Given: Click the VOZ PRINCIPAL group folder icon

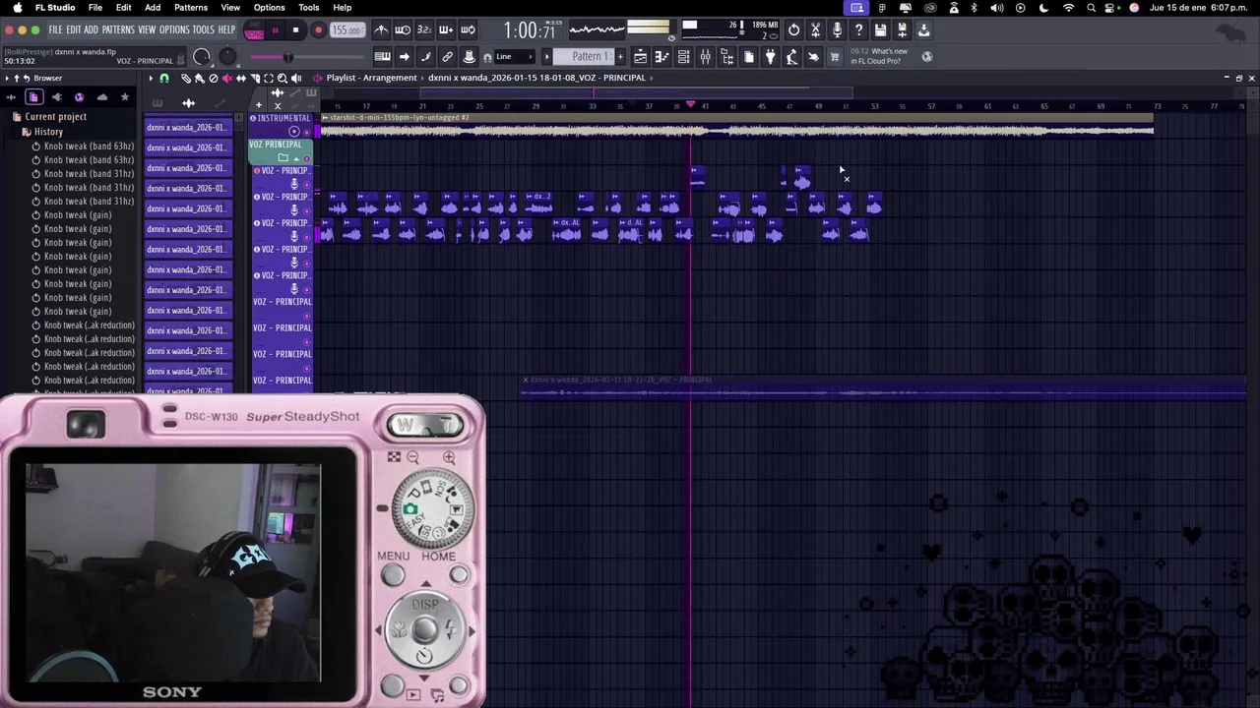Looking at the screenshot, I should [x=283, y=158].
